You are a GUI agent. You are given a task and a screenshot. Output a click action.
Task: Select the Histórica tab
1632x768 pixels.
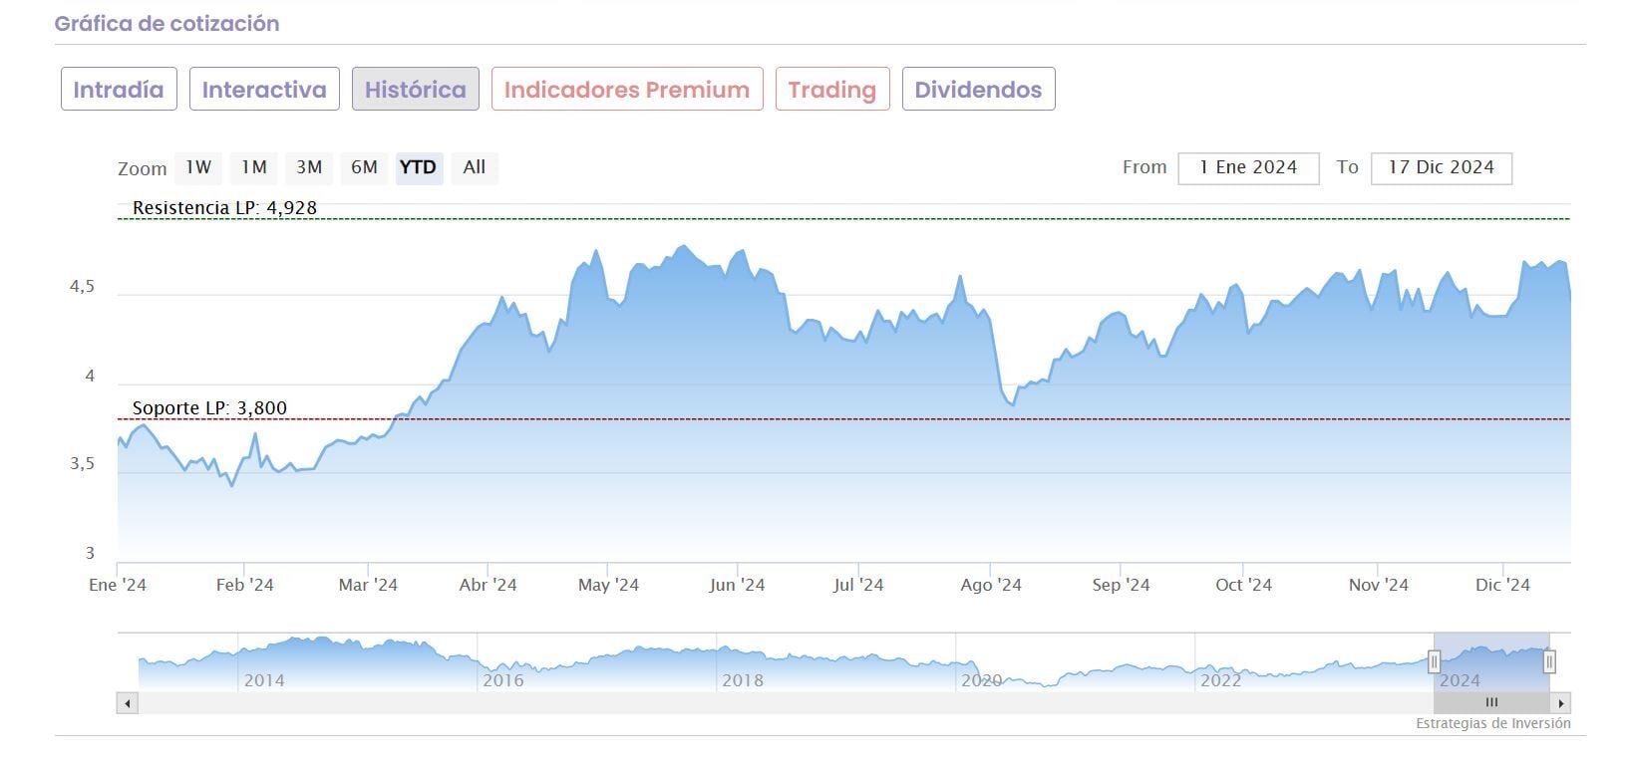(x=415, y=90)
